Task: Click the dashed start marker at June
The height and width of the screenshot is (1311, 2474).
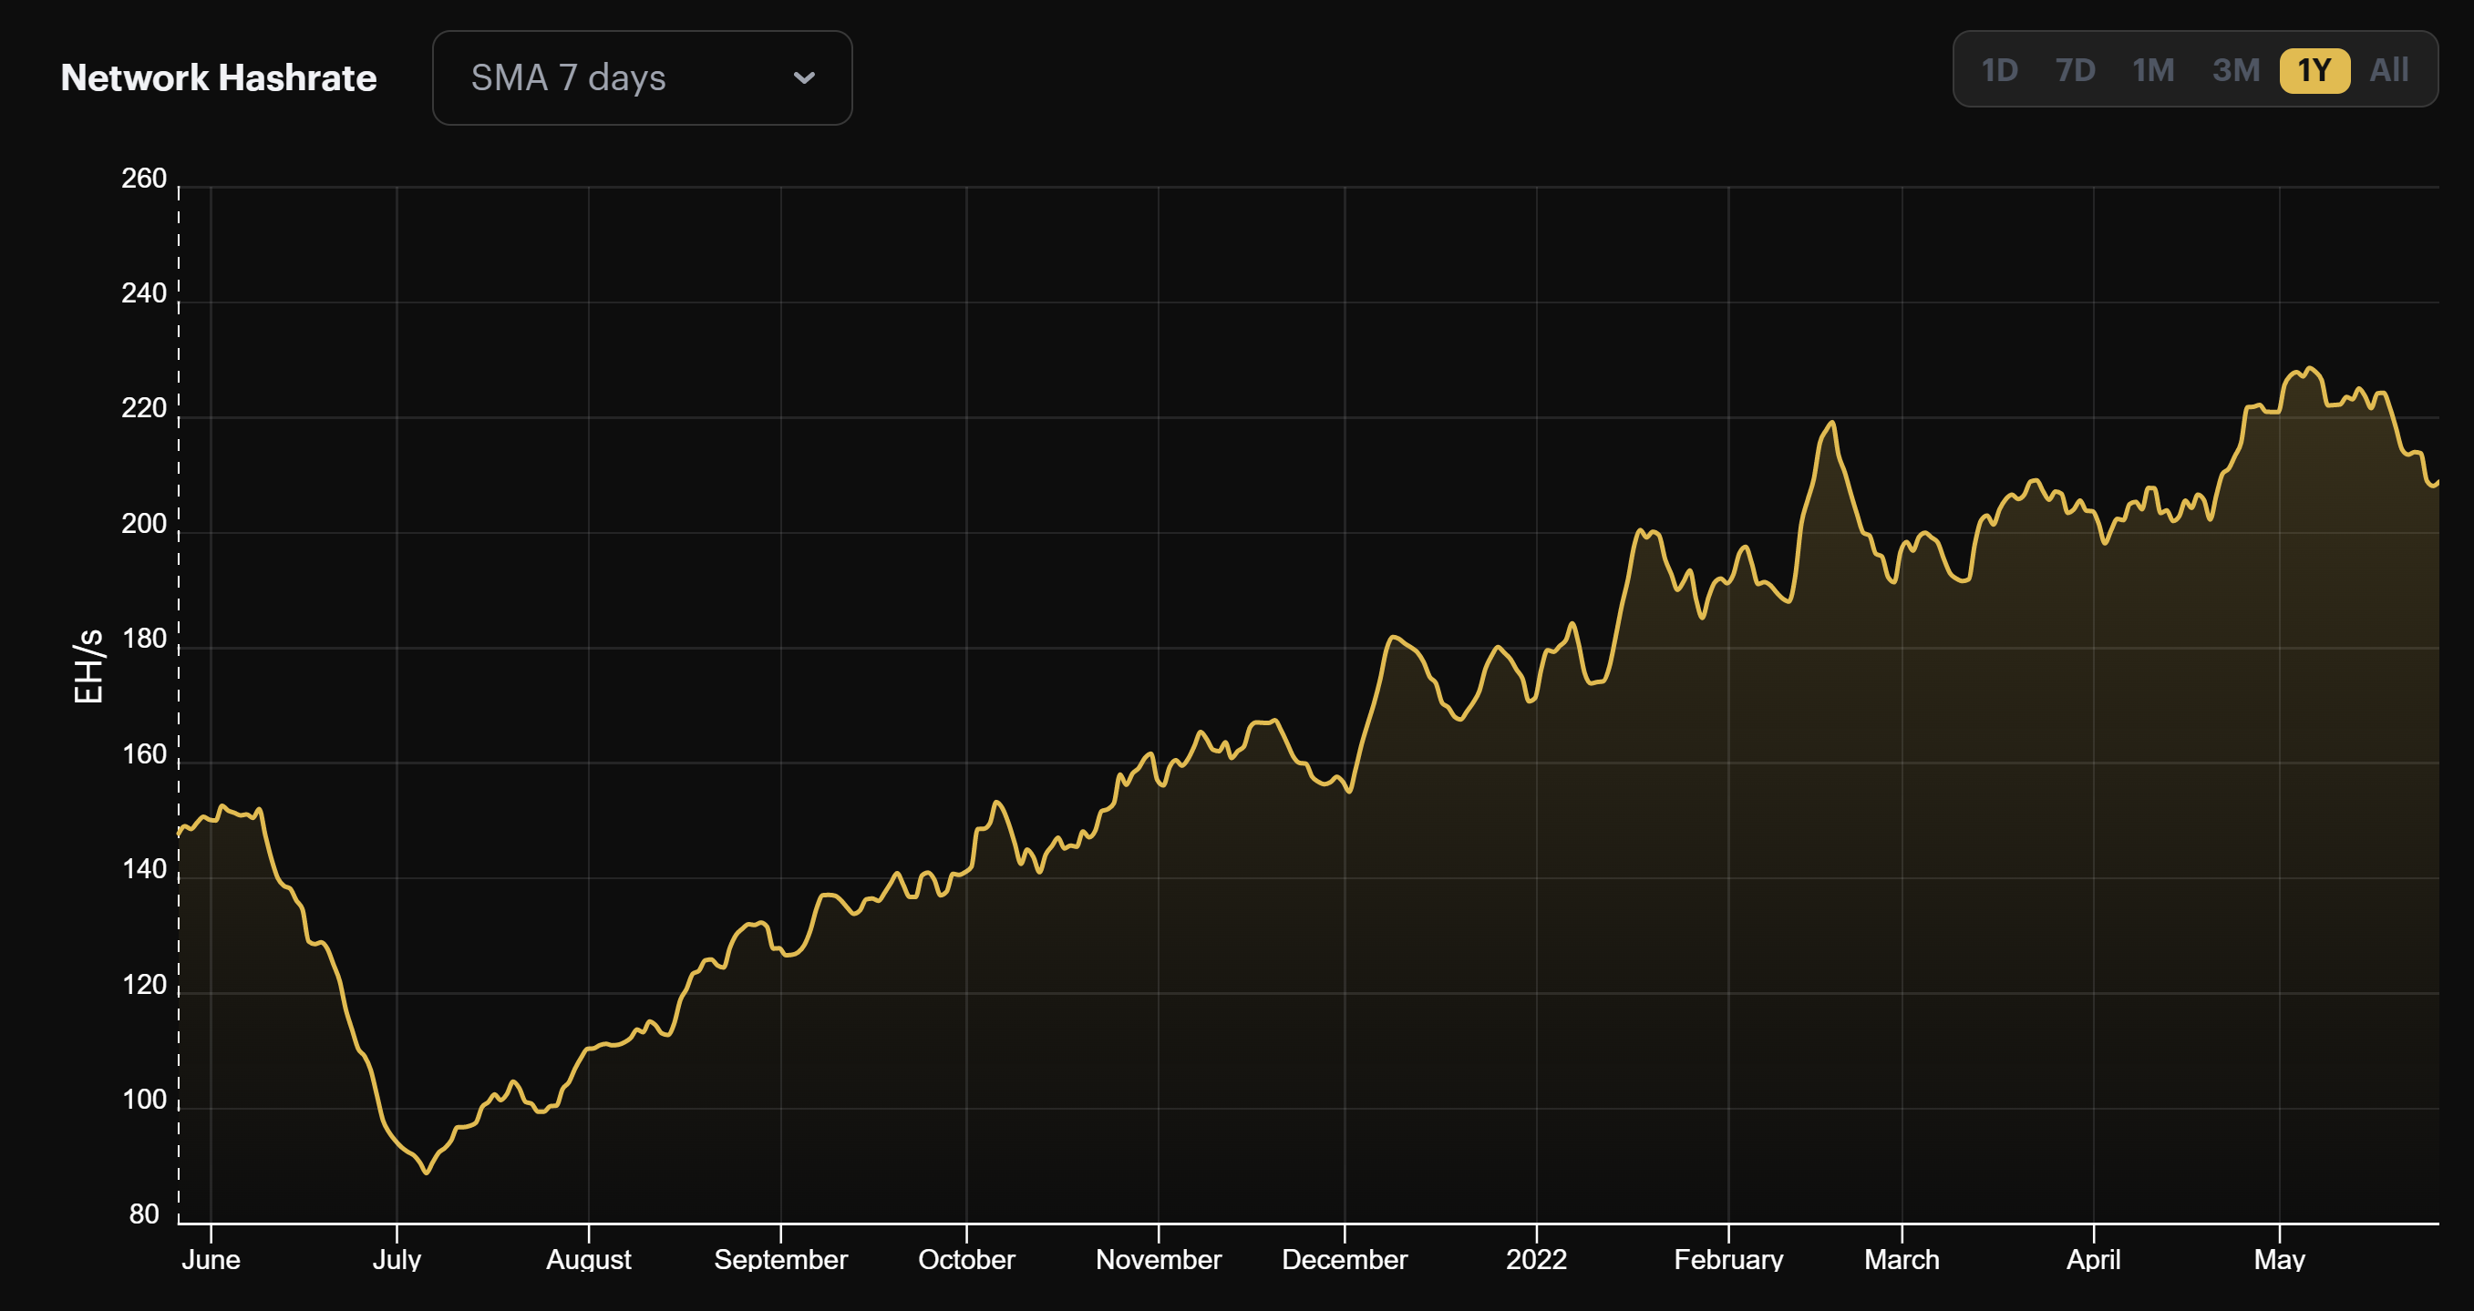Action: [179, 671]
